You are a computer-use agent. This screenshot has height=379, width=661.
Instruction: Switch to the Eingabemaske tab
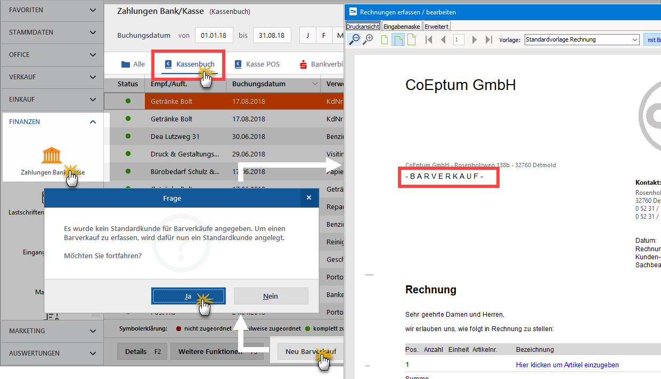click(402, 26)
